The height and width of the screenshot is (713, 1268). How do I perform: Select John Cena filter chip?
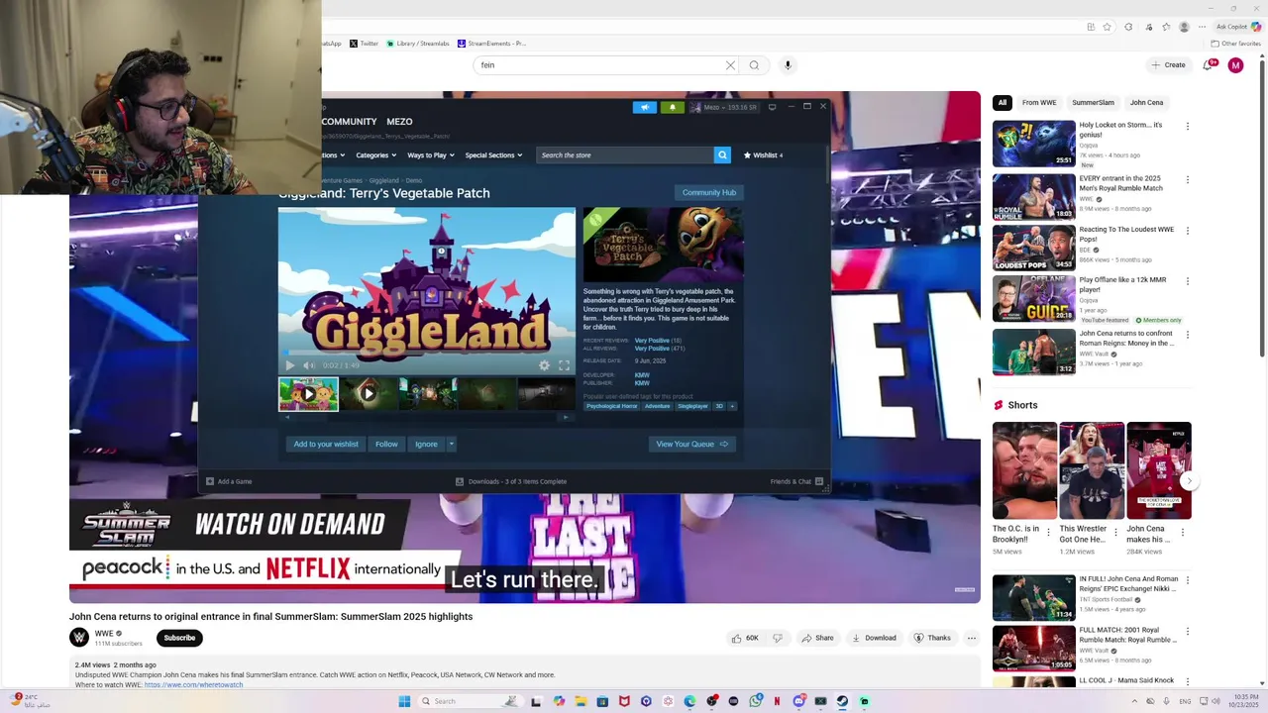click(x=1146, y=102)
